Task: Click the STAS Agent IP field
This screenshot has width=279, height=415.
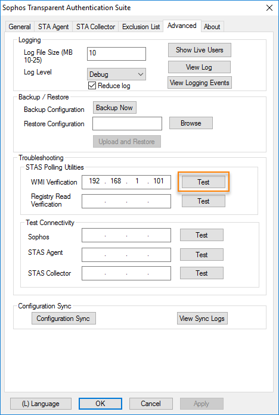Action: (126, 255)
